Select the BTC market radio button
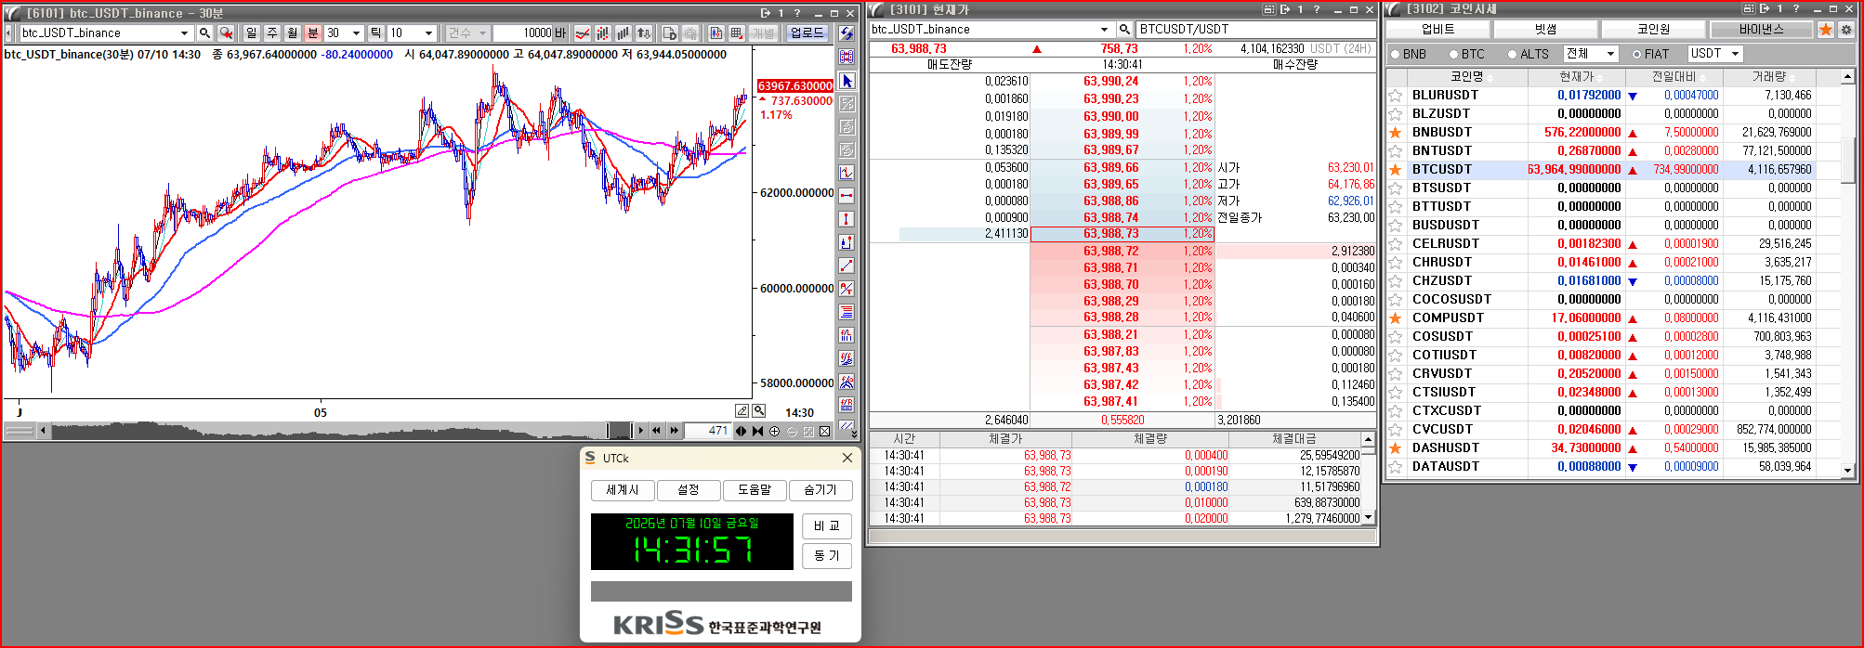This screenshot has width=1864, height=648. 1453,54
